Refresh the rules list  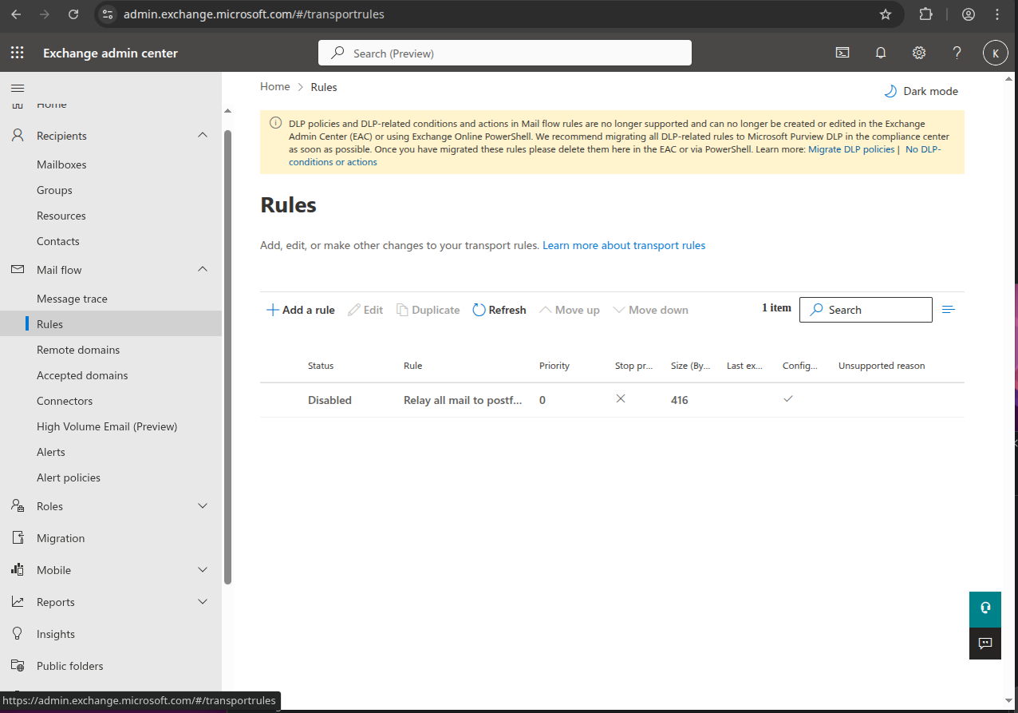tap(499, 310)
